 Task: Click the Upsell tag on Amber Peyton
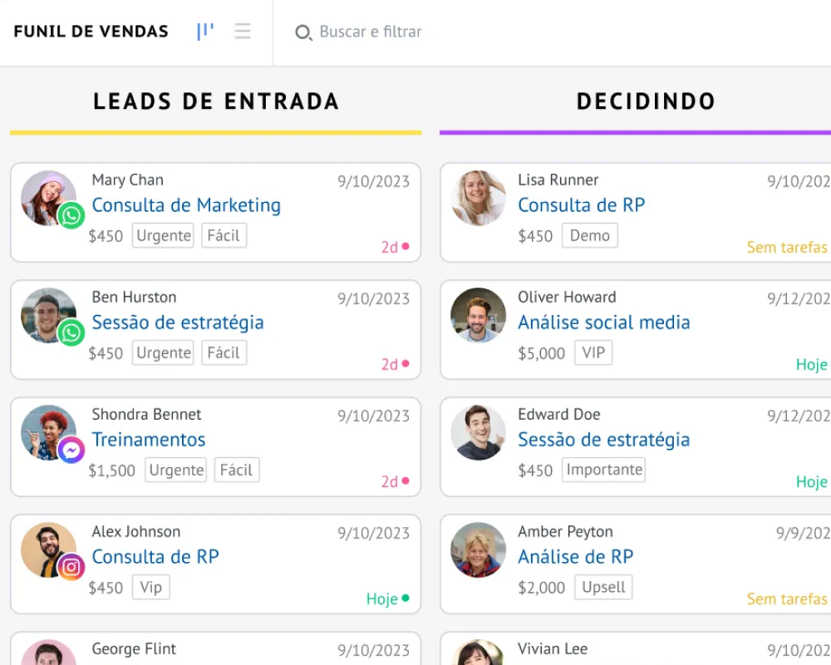(x=603, y=587)
